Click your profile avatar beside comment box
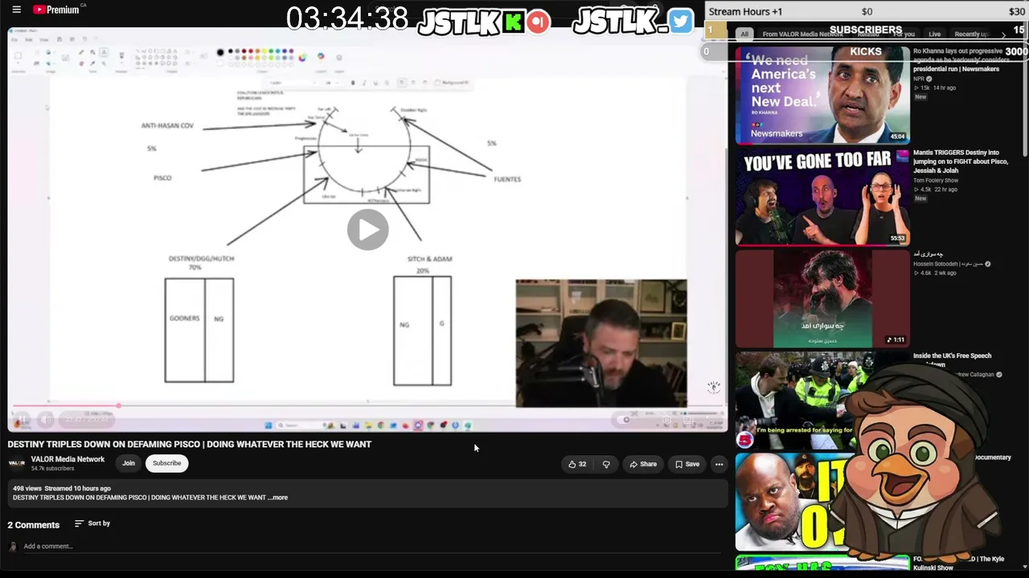1029x578 pixels. [x=13, y=547]
